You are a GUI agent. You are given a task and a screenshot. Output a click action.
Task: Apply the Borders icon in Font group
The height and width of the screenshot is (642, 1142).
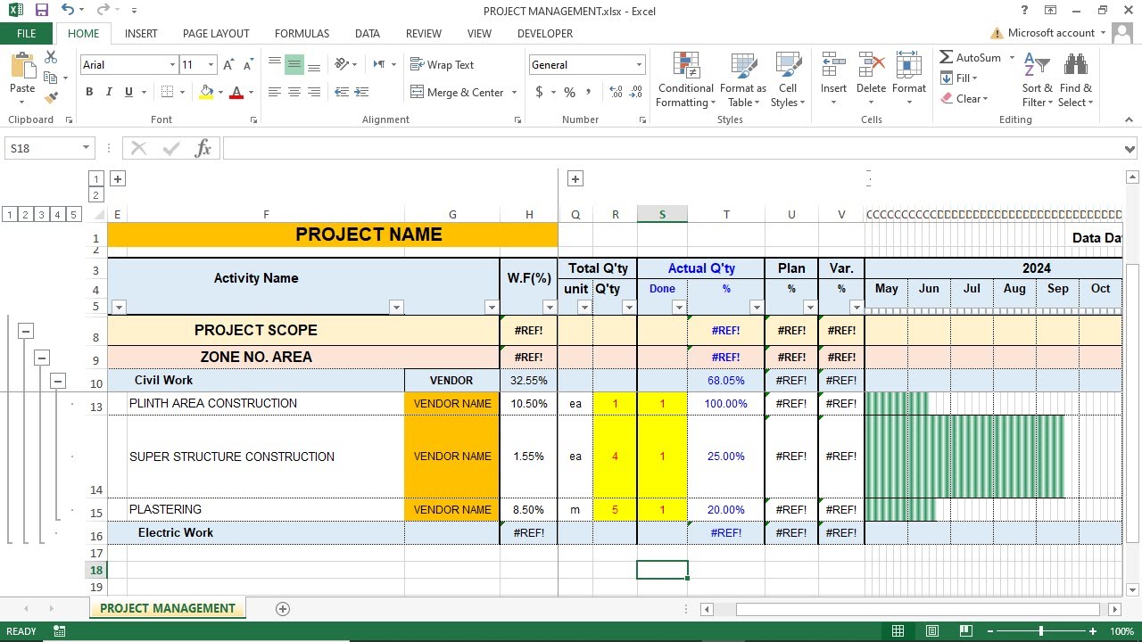[167, 92]
